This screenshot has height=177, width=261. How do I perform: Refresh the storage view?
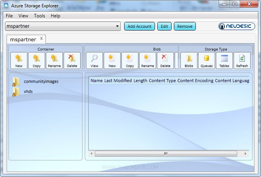click(242, 61)
